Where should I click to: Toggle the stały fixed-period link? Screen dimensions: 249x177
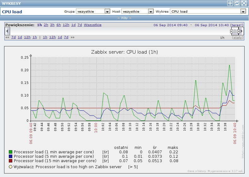click(238, 38)
